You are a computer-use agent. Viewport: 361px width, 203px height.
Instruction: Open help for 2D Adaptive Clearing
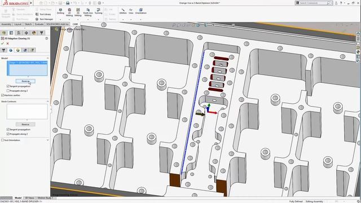click(x=46, y=38)
